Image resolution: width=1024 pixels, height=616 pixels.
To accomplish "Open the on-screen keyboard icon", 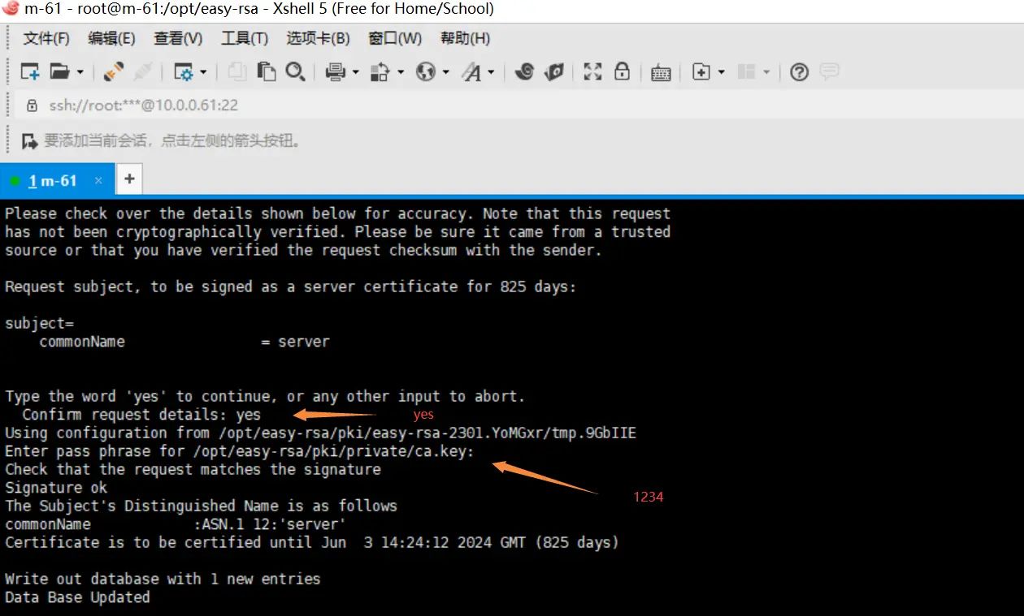I will pyautogui.click(x=660, y=72).
